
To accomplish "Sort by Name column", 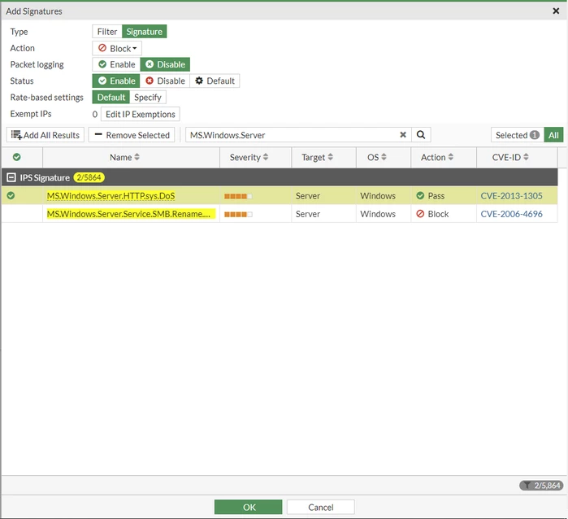I will [x=124, y=157].
